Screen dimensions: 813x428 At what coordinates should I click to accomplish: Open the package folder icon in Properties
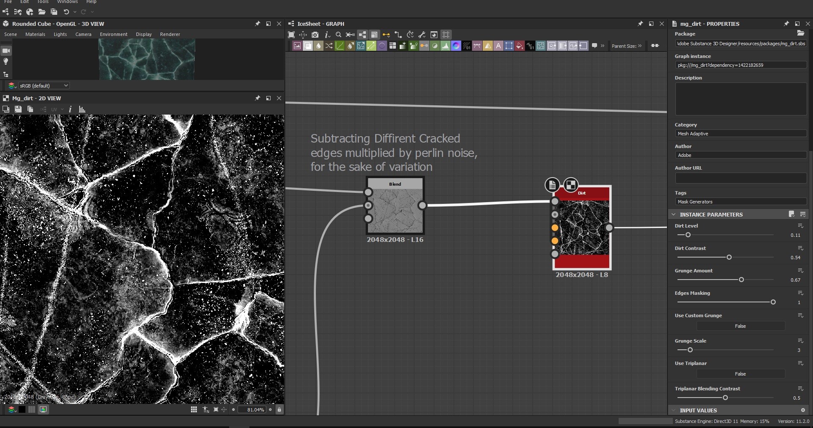click(x=800, y=33)
